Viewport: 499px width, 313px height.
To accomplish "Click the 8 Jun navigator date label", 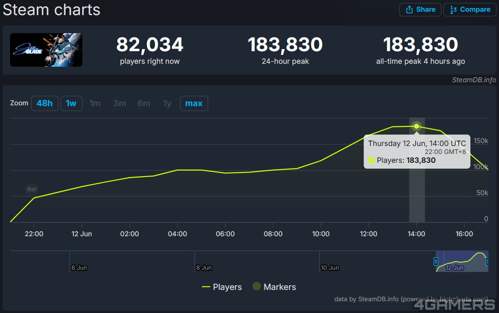I will pyautogui.click(x=204, y=268).
